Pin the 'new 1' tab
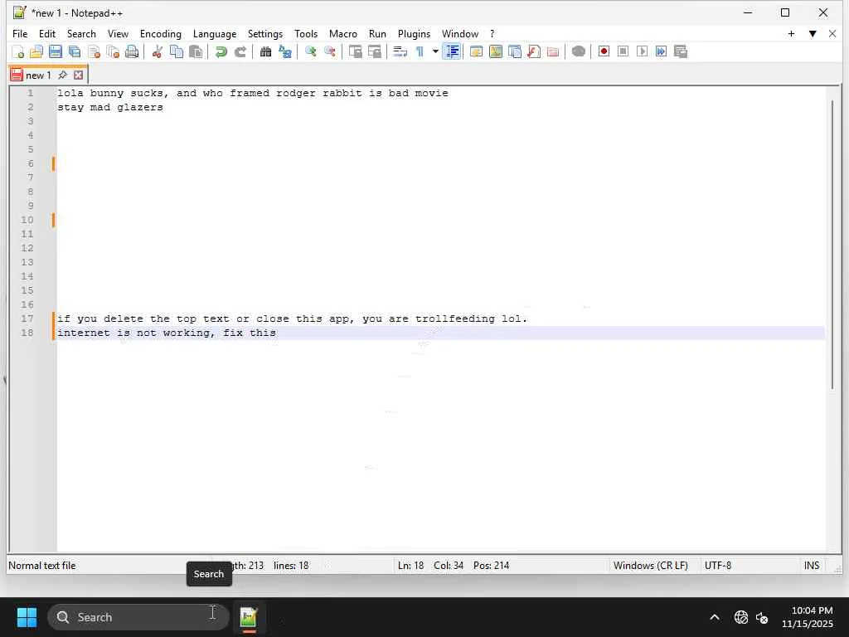849x637 pixels. (63, 75)
